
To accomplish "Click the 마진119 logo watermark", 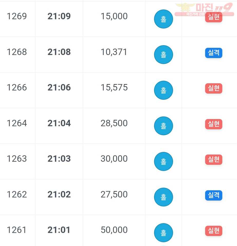I will tap(204, 10).
